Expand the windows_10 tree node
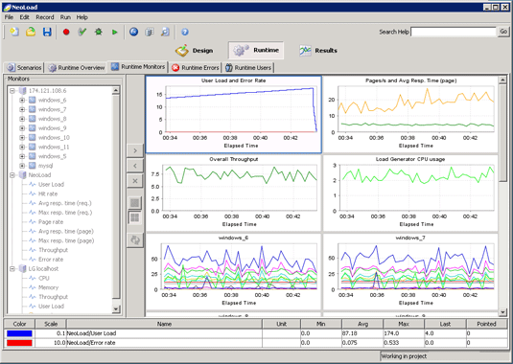 pyautogui.click(x=22, y=138)
